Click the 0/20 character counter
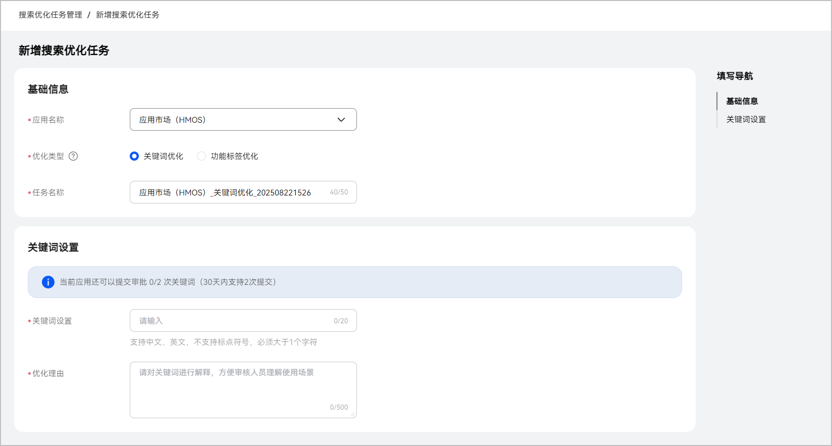 (341, 321)
